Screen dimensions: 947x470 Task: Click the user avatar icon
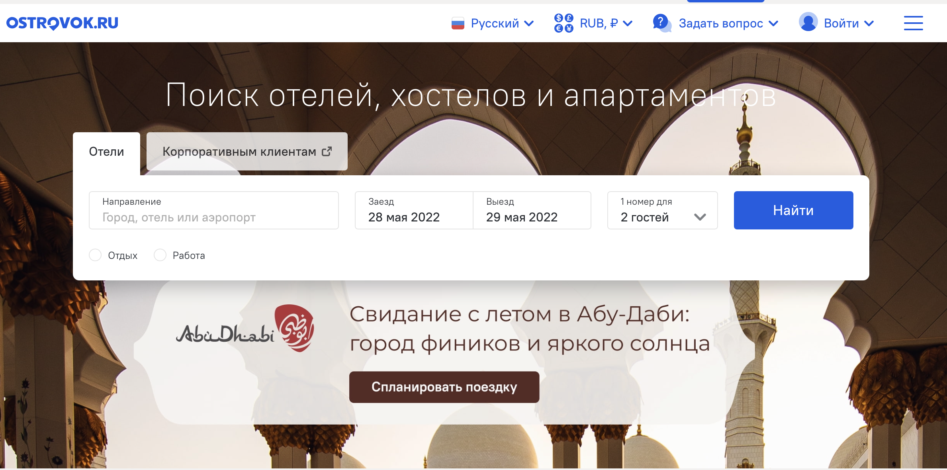click(x=808, y=22)
